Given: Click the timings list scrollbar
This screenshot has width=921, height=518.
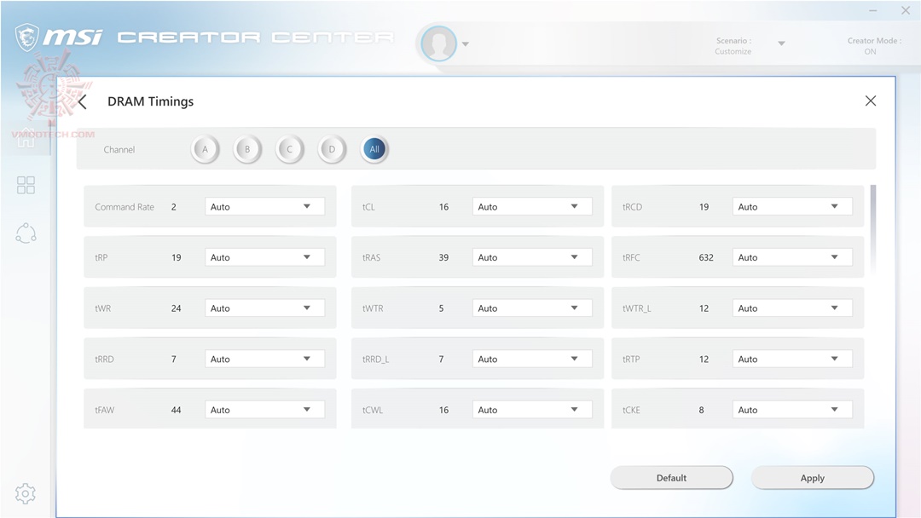Looking at the screenshot, I should tap(873, 229).
